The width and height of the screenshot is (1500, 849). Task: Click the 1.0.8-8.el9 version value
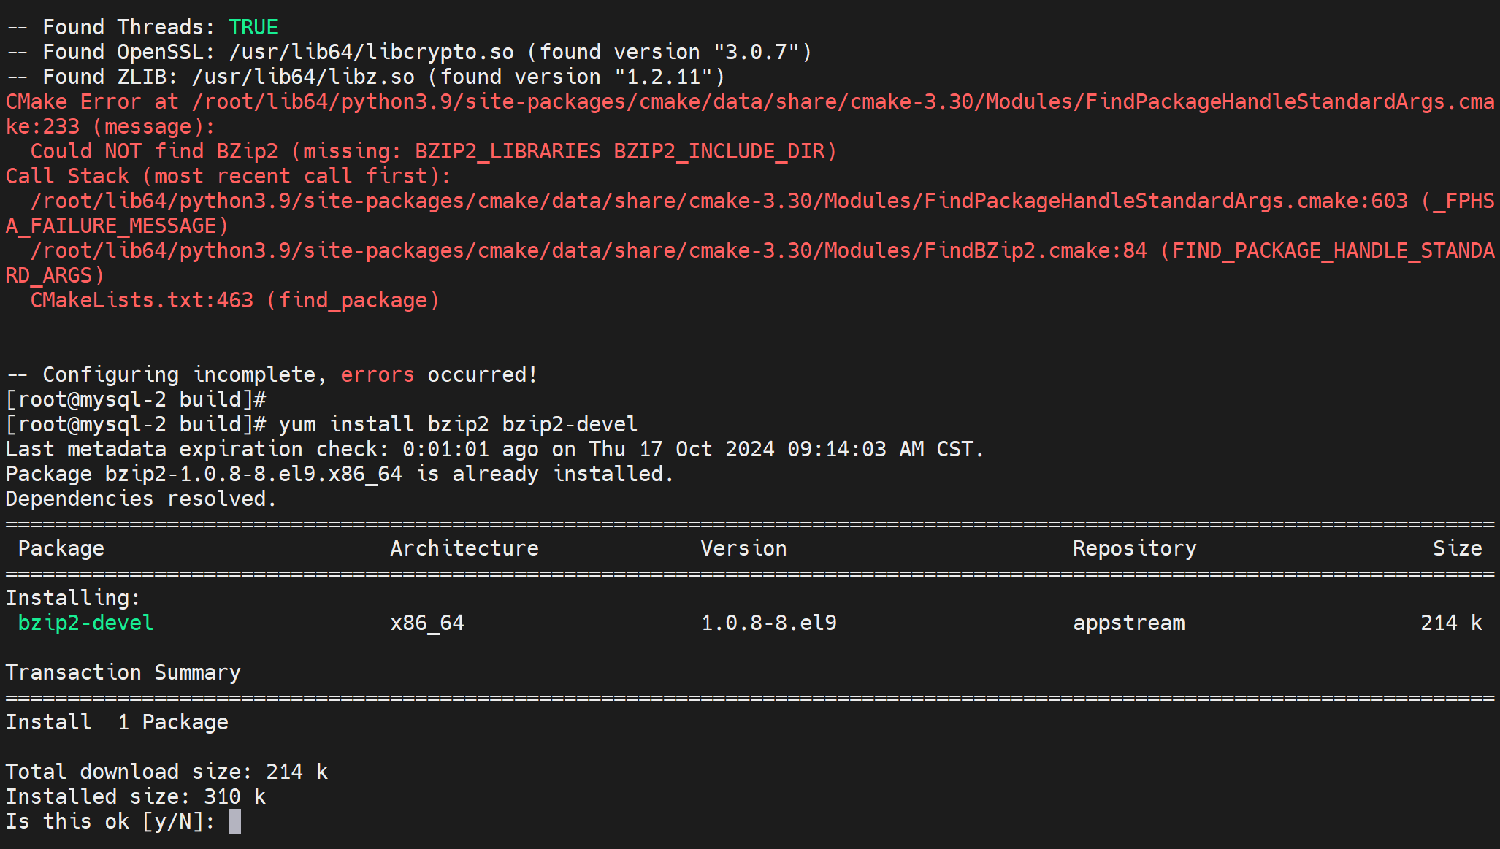[x=768, y=623]
